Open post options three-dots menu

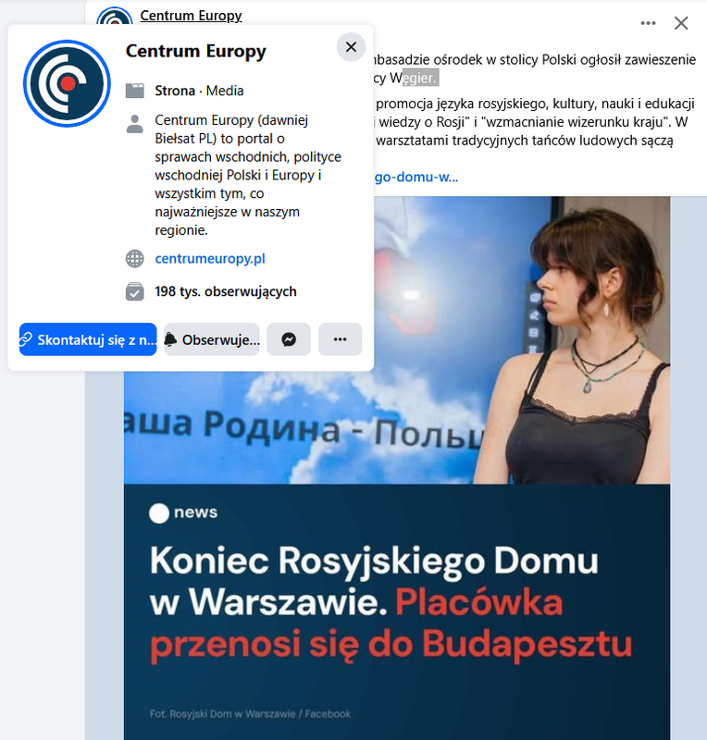tap(648, 23)
